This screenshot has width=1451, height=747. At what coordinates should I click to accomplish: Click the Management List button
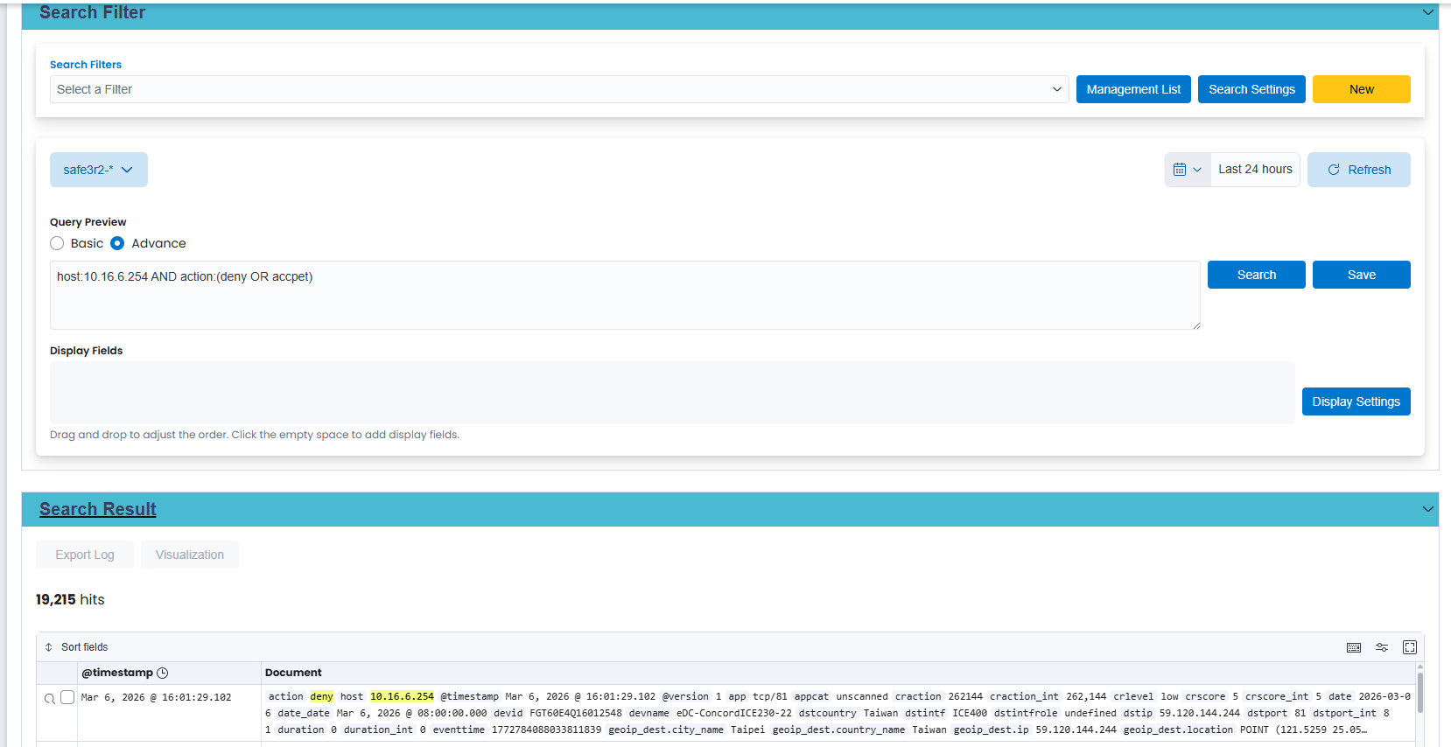[1133, 89]
